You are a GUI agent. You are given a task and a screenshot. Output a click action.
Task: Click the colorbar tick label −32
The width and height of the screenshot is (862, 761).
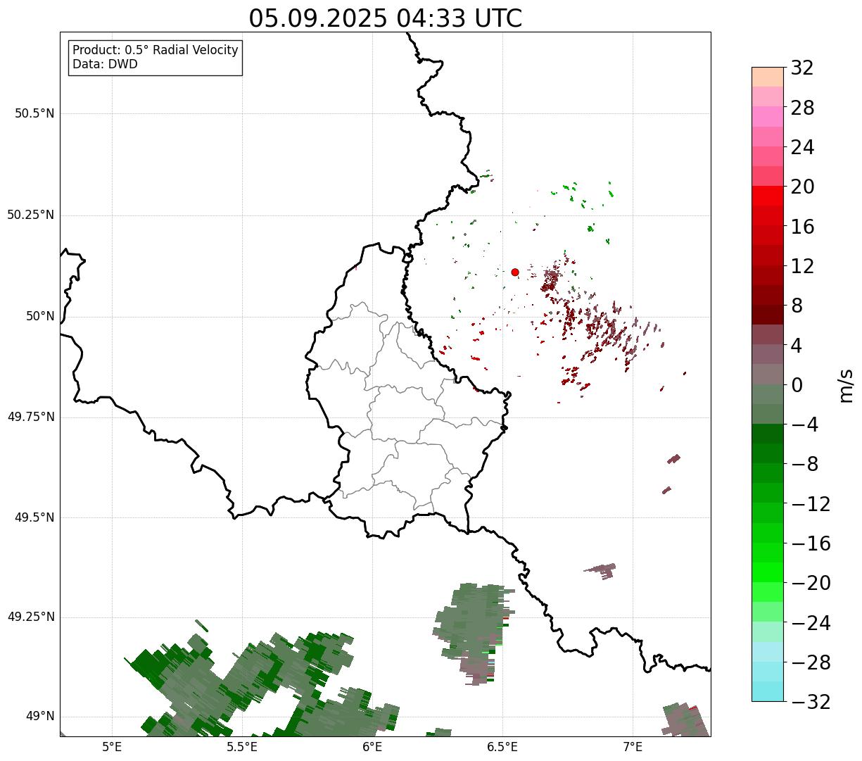(811, 702)
